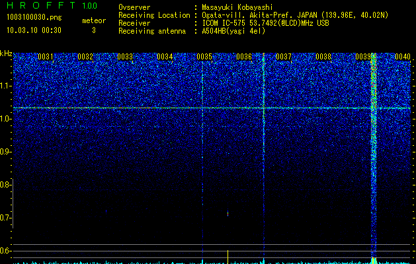The height and width of the screenshot is (264, 416).
Task: Click time marker 0033
Action: point(125,57)
